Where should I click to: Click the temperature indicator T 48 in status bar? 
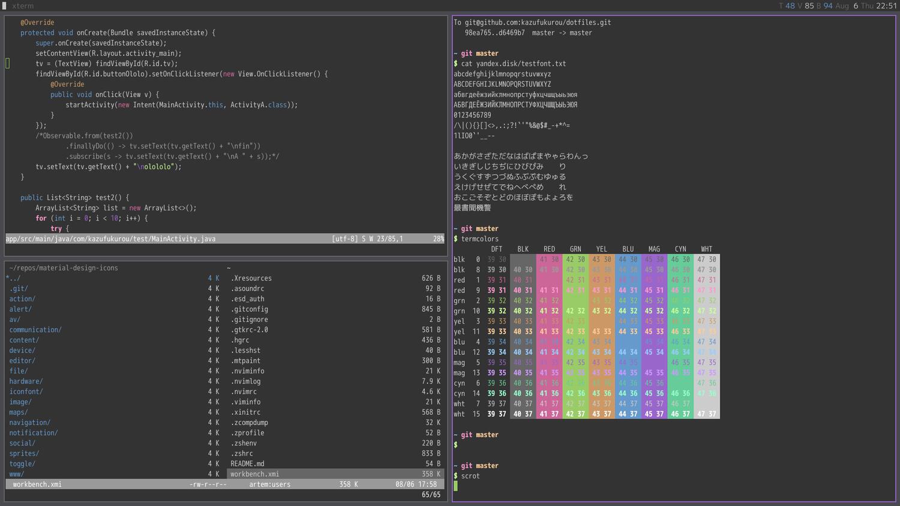786,5
